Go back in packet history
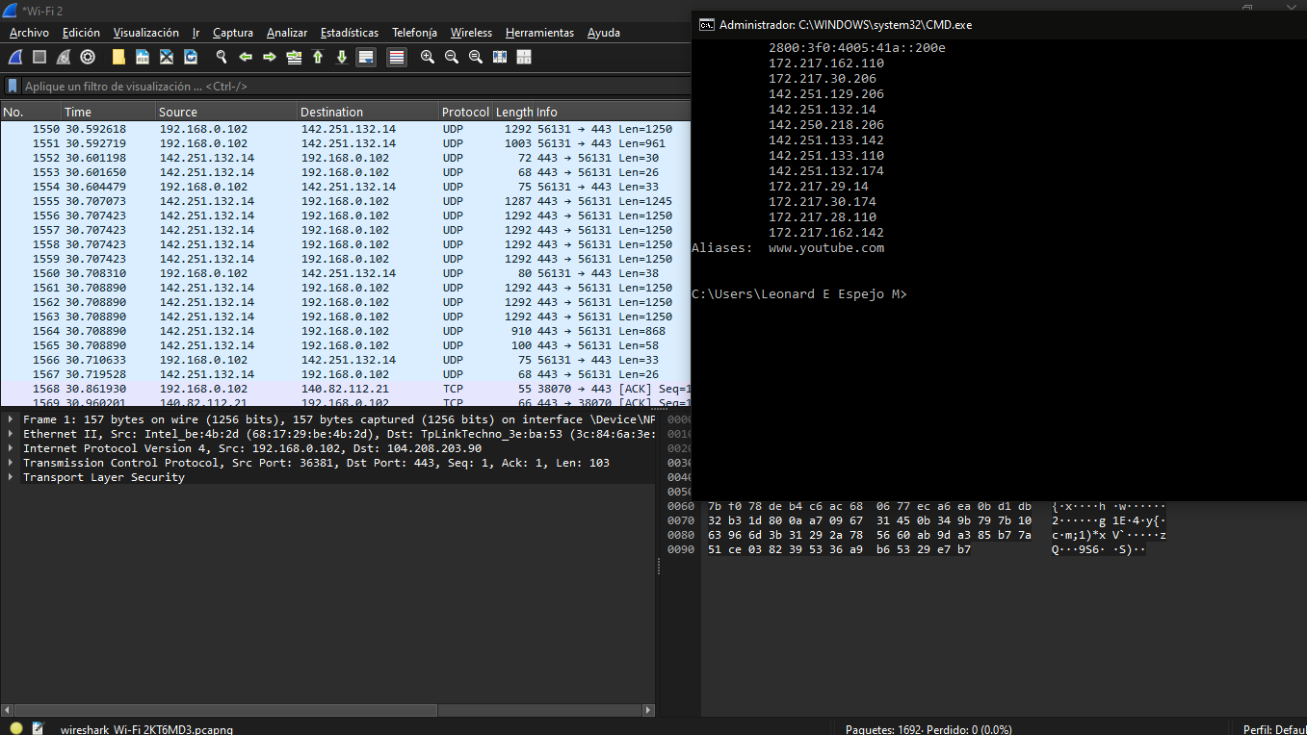The image size is (1307, 735). pos(246,57)
